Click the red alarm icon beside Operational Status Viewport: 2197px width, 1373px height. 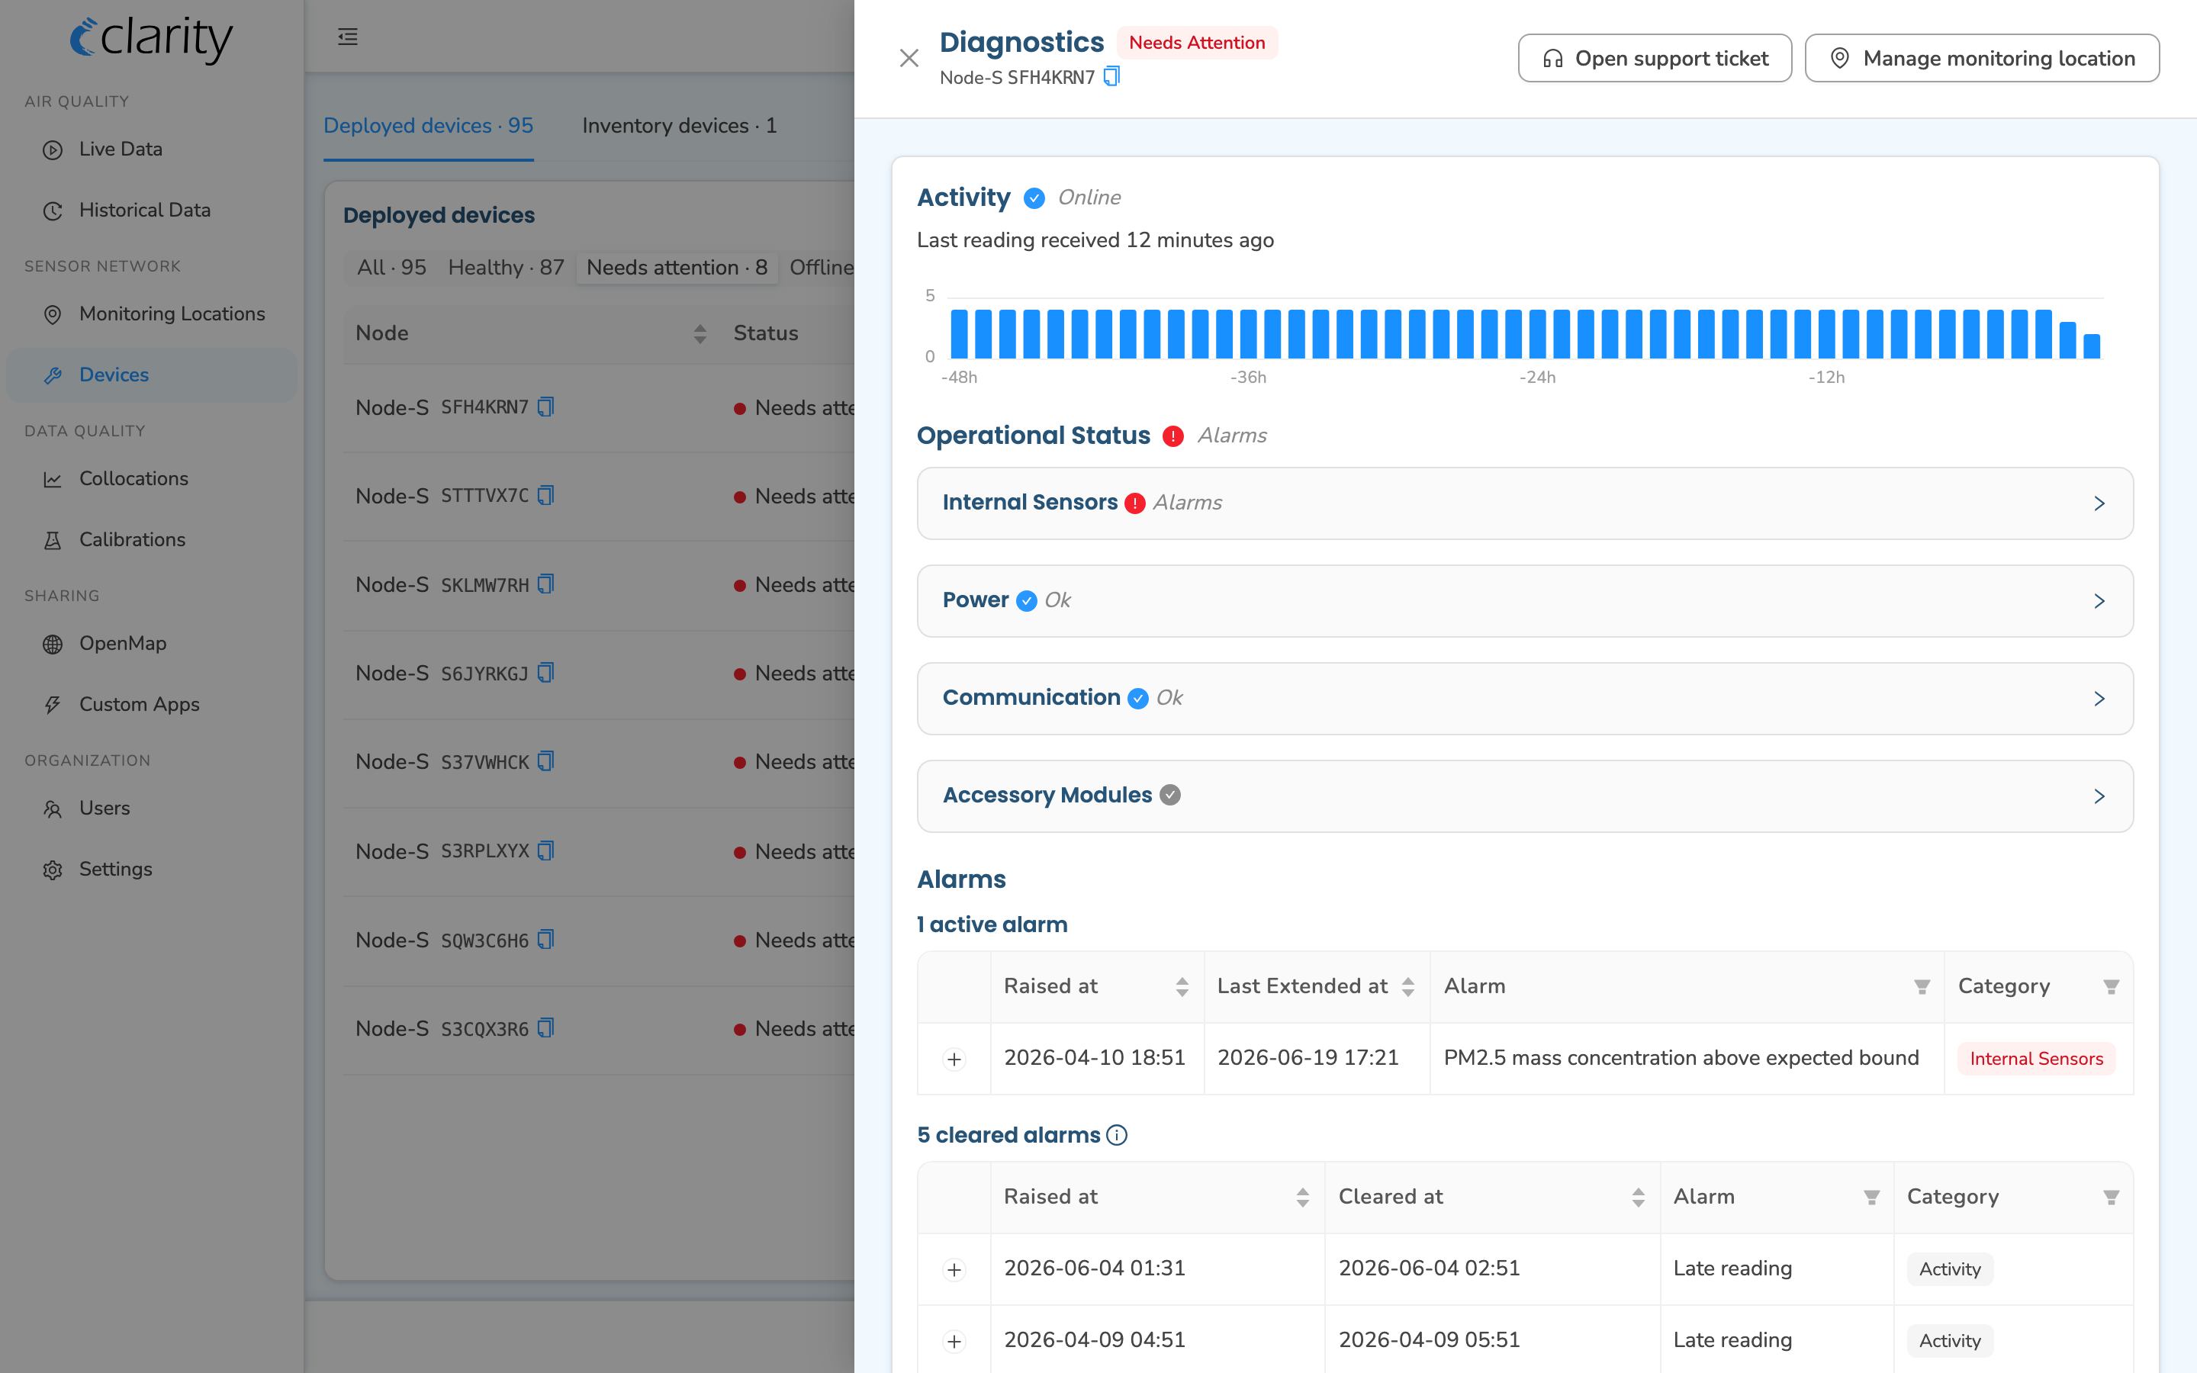tap(1173, 437)
